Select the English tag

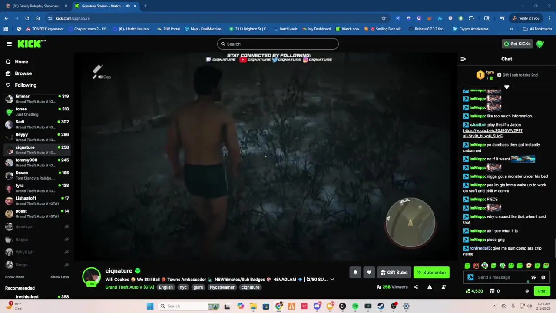[165, 287]
